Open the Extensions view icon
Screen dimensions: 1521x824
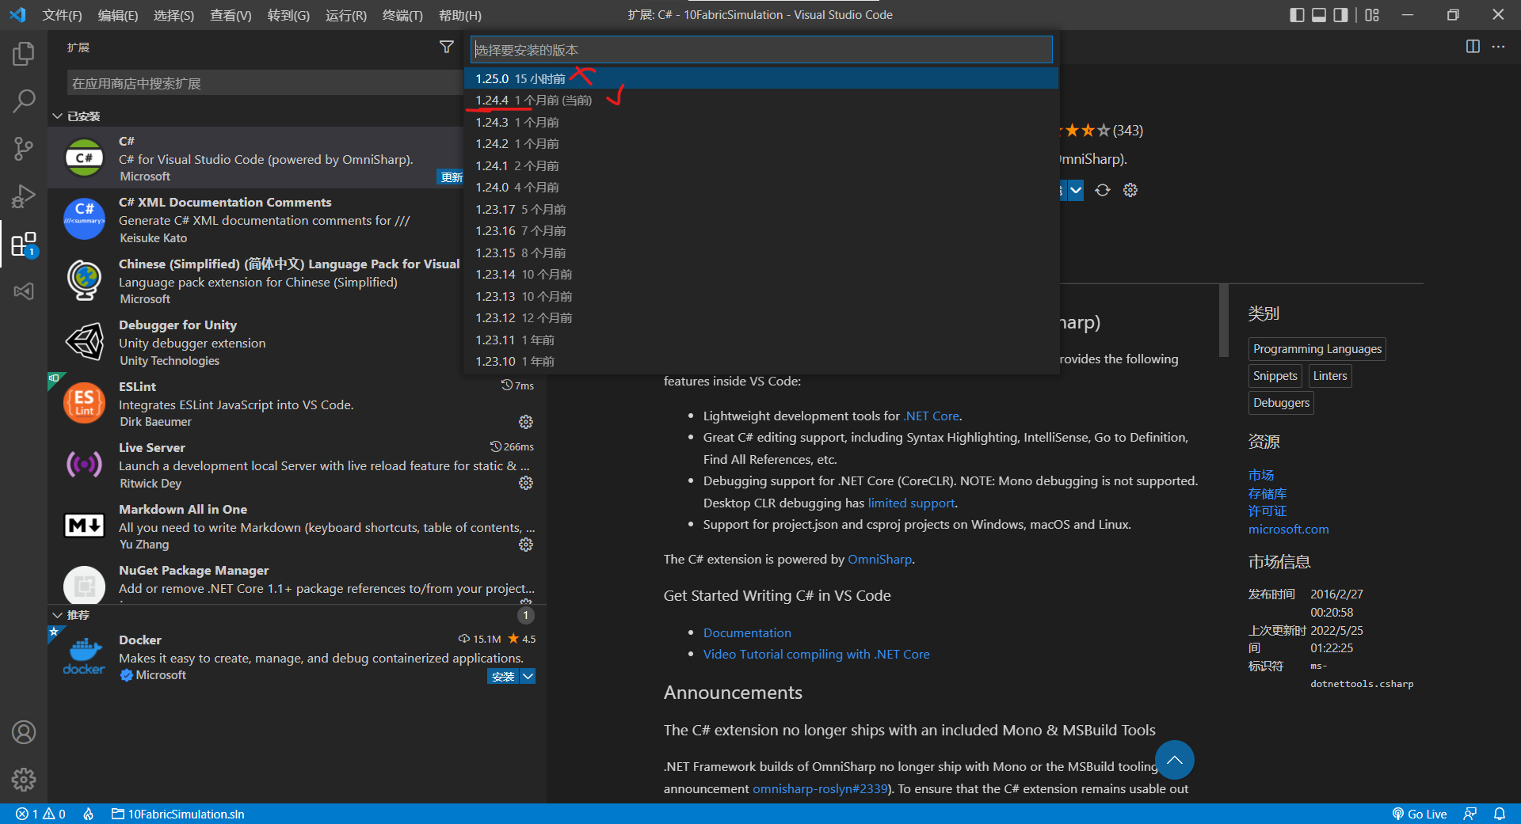[x=24, y=245]
